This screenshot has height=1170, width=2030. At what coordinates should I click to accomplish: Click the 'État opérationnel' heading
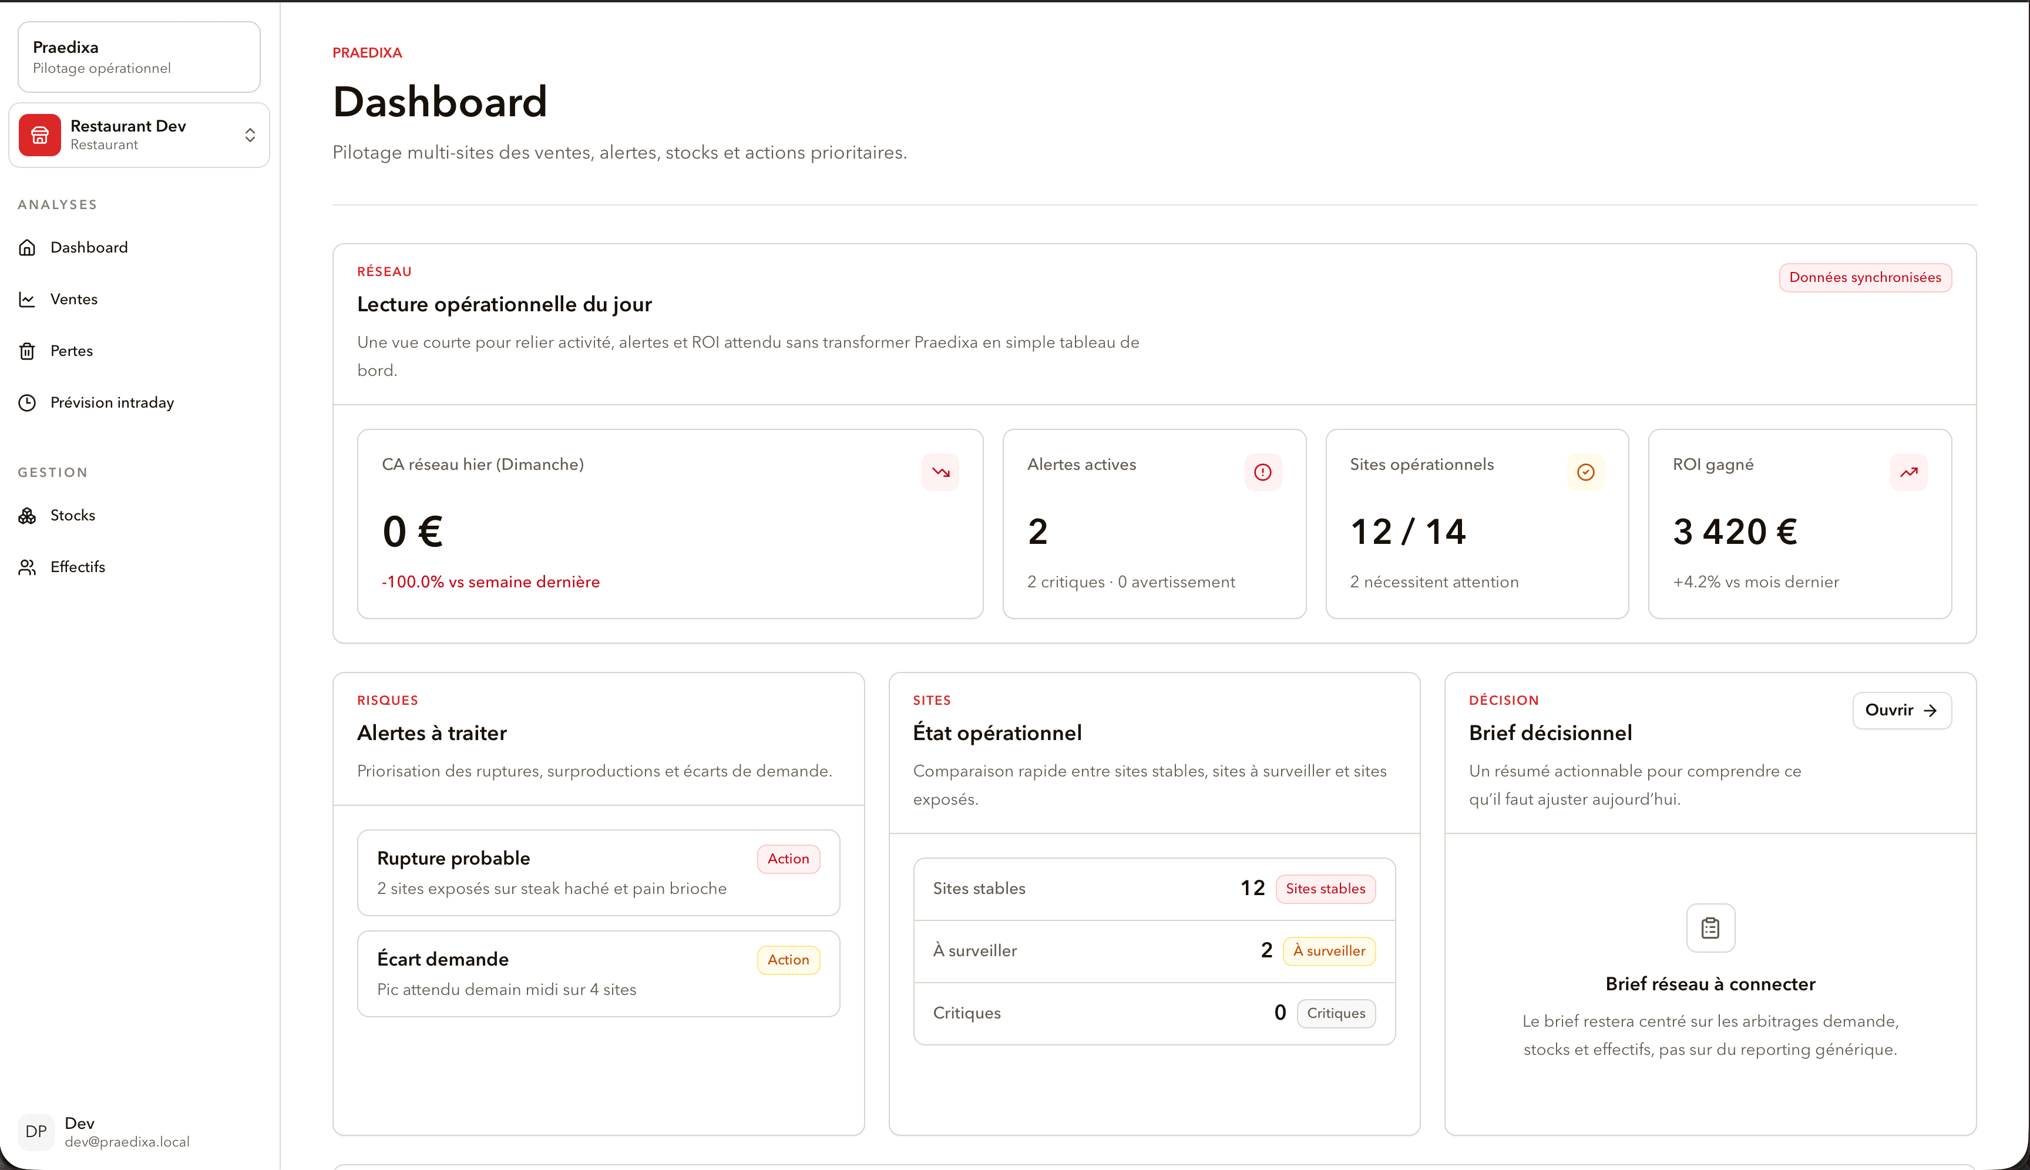tap(997, 733)
